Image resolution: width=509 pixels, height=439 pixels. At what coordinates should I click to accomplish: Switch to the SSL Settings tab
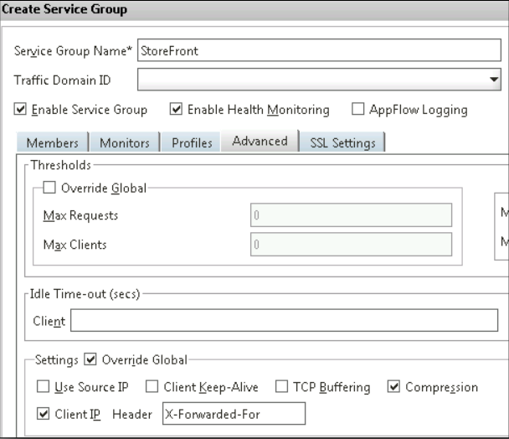(342, 143)
